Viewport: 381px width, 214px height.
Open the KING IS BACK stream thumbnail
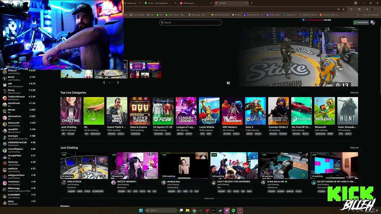point(84,166)
